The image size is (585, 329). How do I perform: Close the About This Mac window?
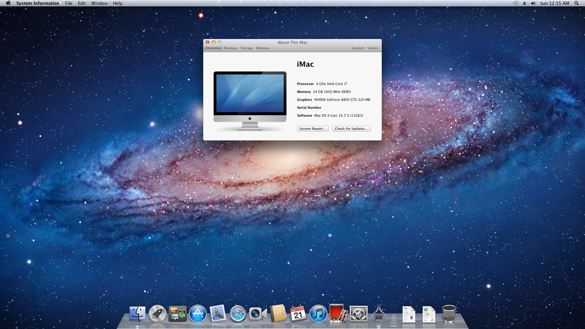click(x=207, y=42)
